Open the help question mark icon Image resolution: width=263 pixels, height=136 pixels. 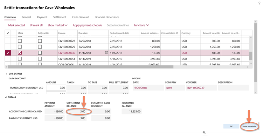259,4
